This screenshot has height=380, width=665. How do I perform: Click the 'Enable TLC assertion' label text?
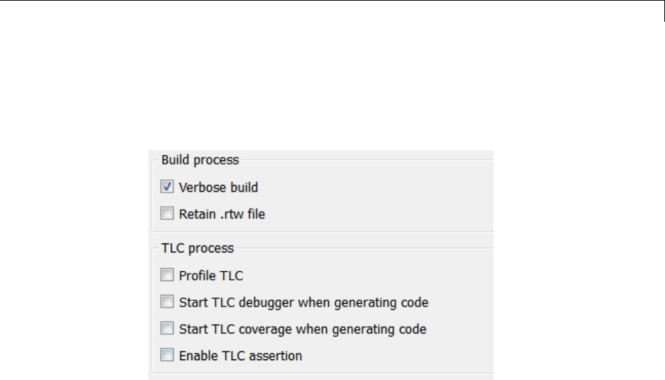coord(240,355)
